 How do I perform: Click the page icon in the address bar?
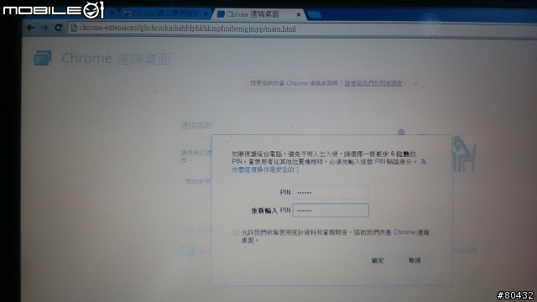click(x=74, y=28)
